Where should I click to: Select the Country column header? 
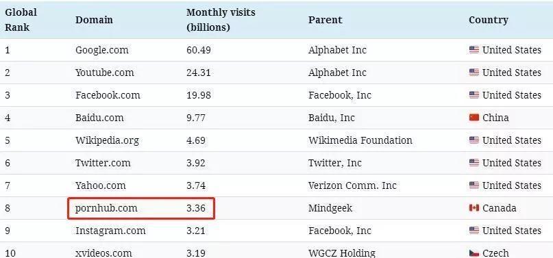tap(489, 20)
